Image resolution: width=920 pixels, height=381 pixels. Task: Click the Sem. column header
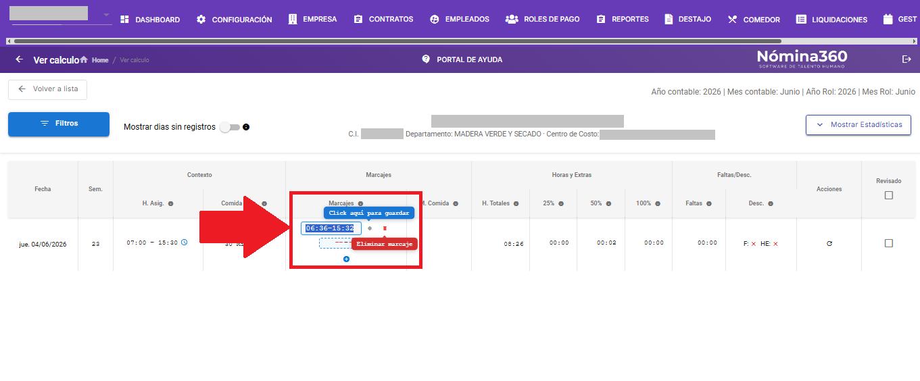tap(95, 189)
